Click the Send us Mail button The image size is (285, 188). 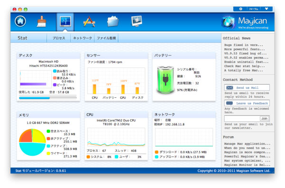click(247, 87)
